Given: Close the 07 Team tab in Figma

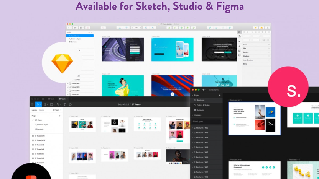Looking at the screenshot, I should tap(67, 99).
